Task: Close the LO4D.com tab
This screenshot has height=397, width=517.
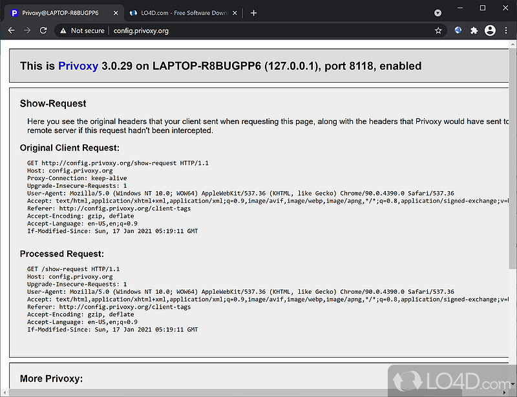Action: point(235,13)
